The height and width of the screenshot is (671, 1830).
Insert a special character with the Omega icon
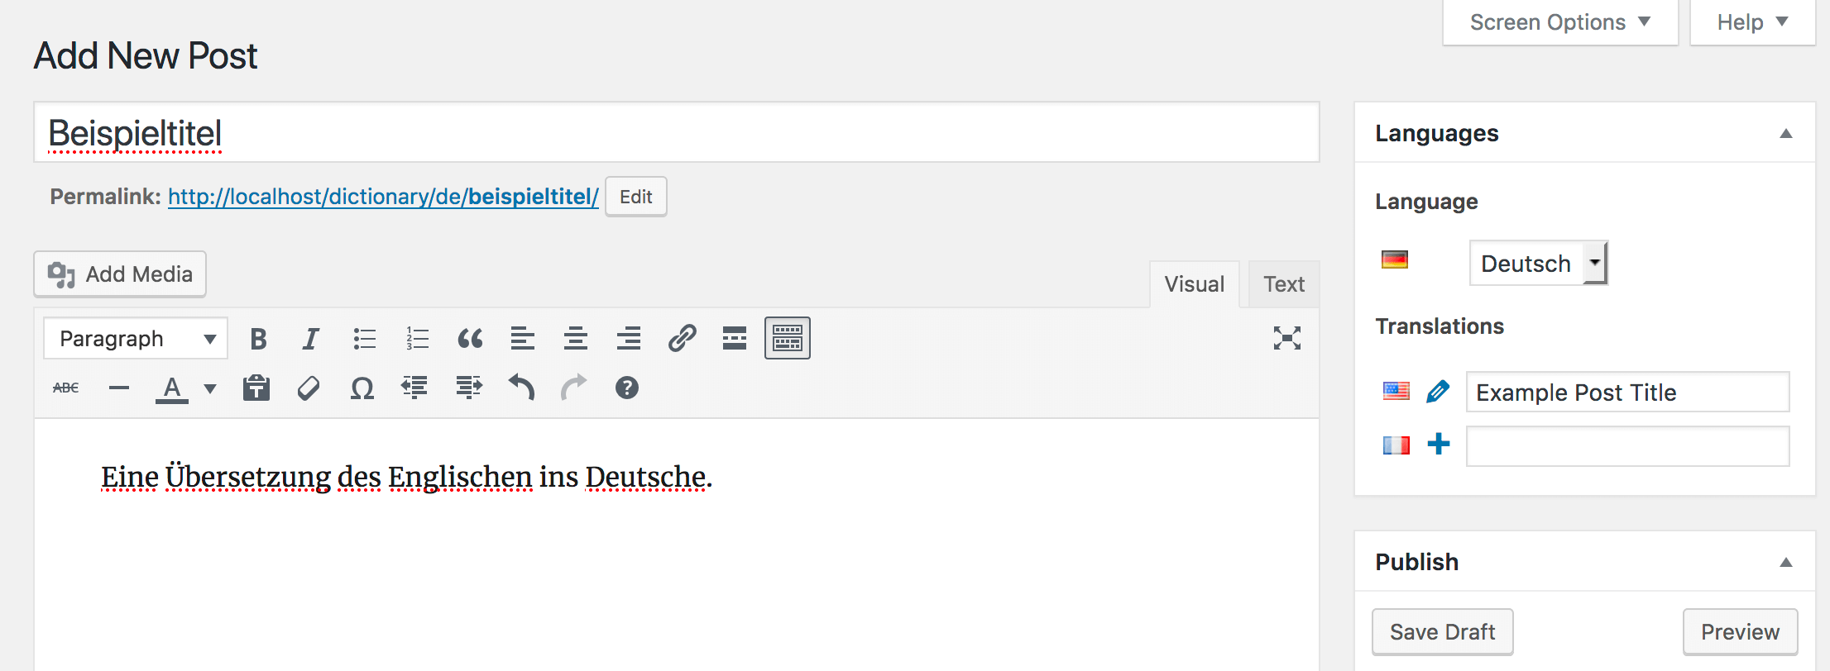[362, 388]
